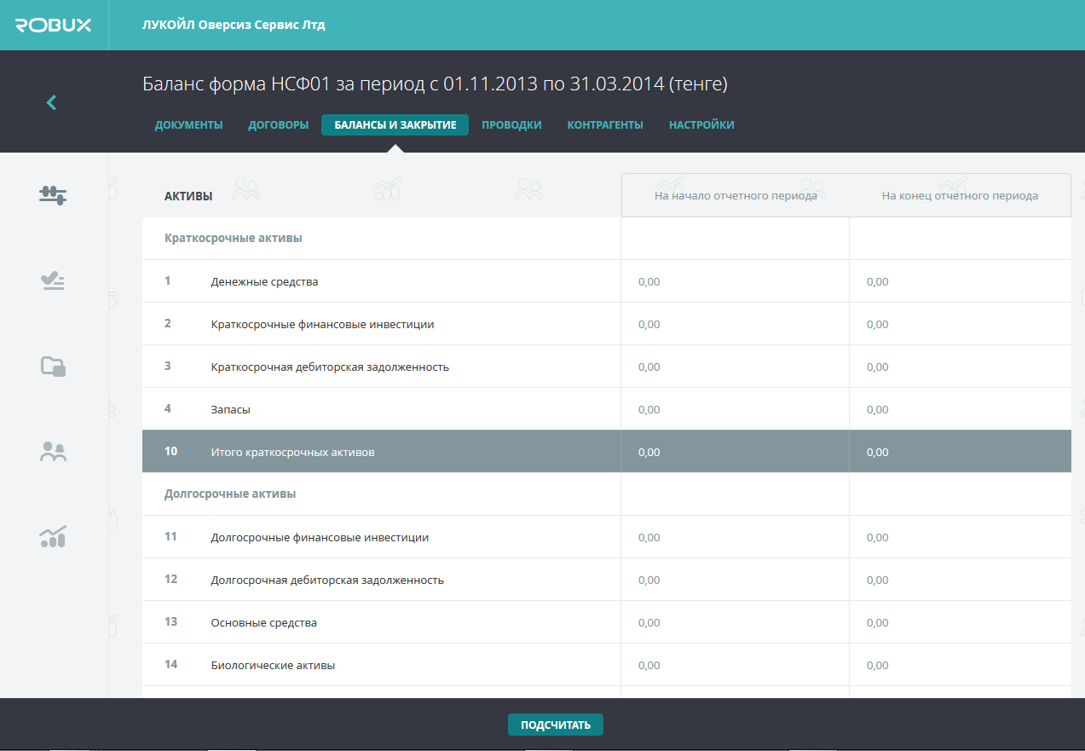Open the folder sidebar icon
The image size is (1085, 751).
click(x=53, y=367)
